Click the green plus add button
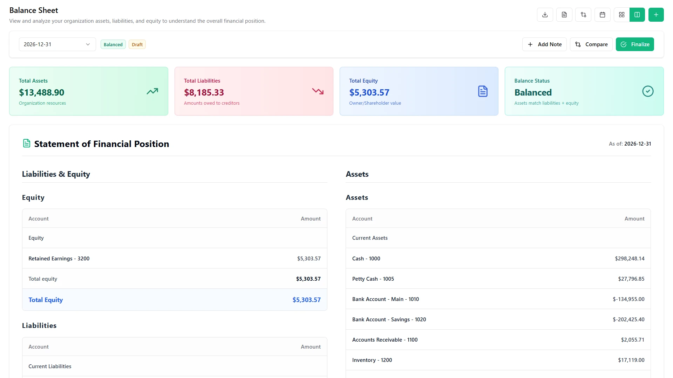This screenshot has width=673, height=378. tap(656, 15)
